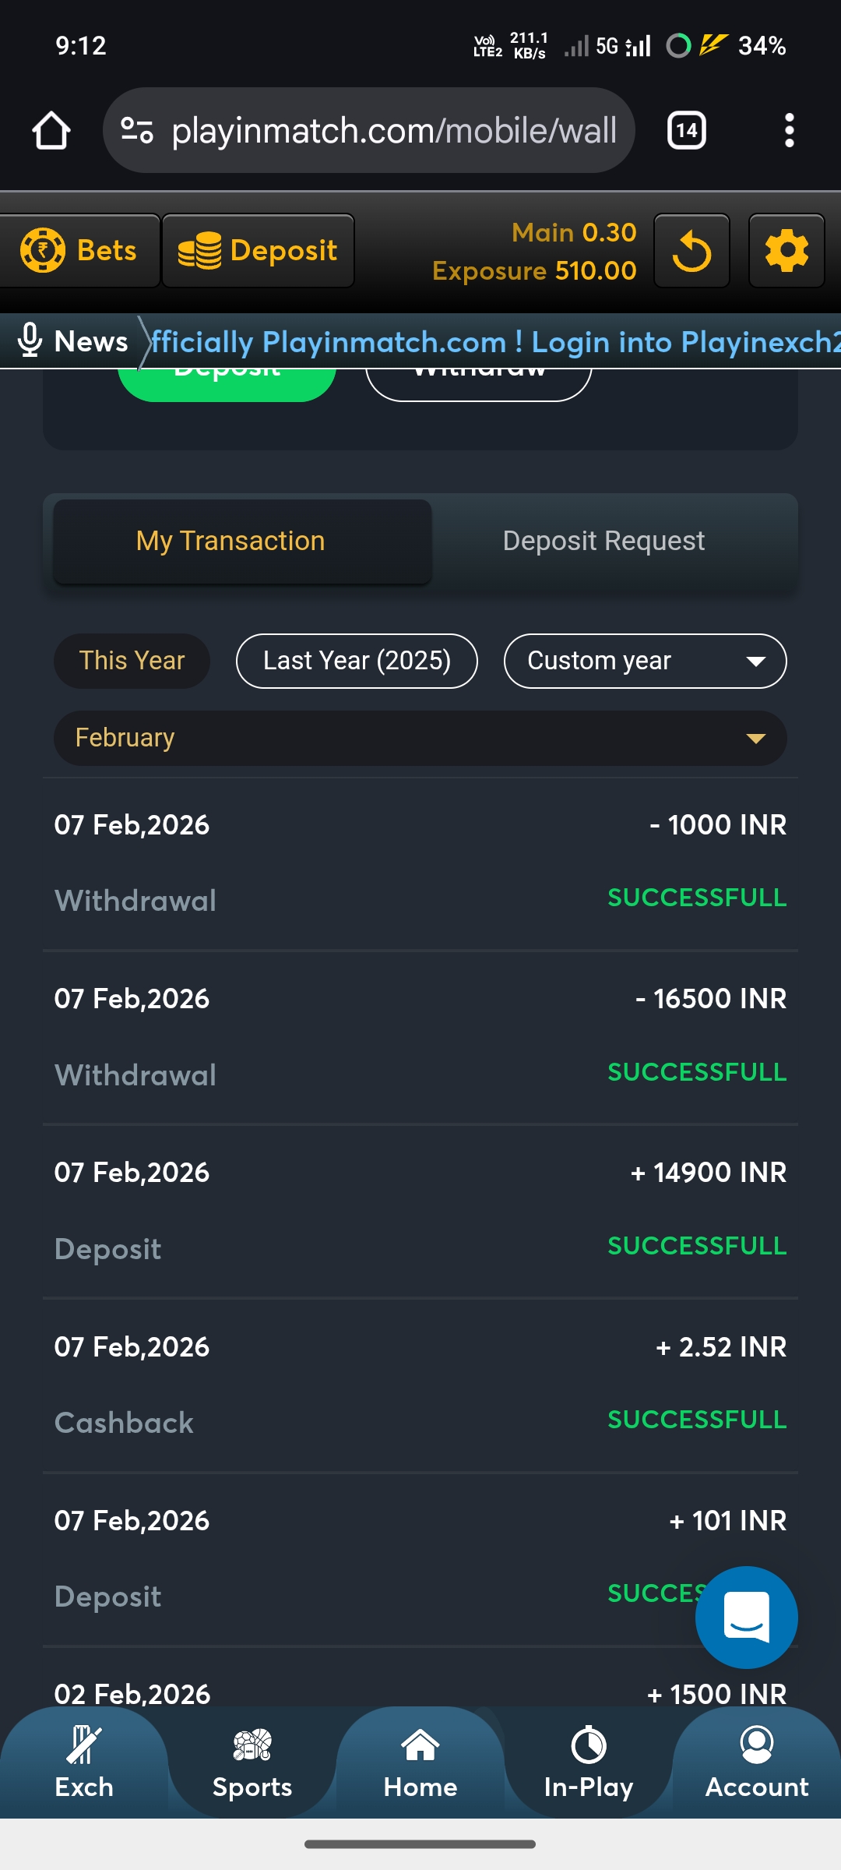Switch to the Deposit Request tab

click(603, 542)
